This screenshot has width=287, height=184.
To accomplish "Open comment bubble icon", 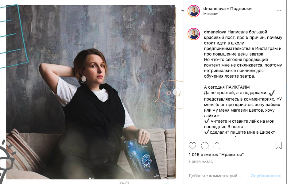I will tap(205, 146).
